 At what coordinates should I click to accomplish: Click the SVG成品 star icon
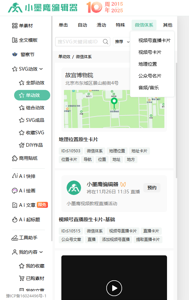22,120
